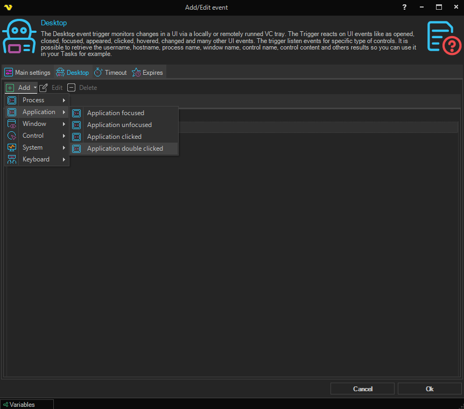Maximize the Add/Edit event window
Screen dimensions: 464x409
pos(439,7)
